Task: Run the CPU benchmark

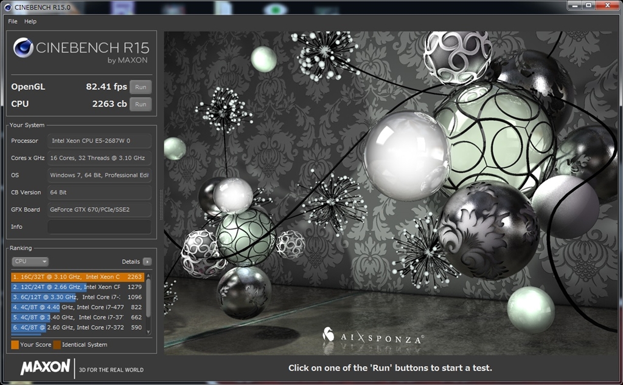Action: 141,104
